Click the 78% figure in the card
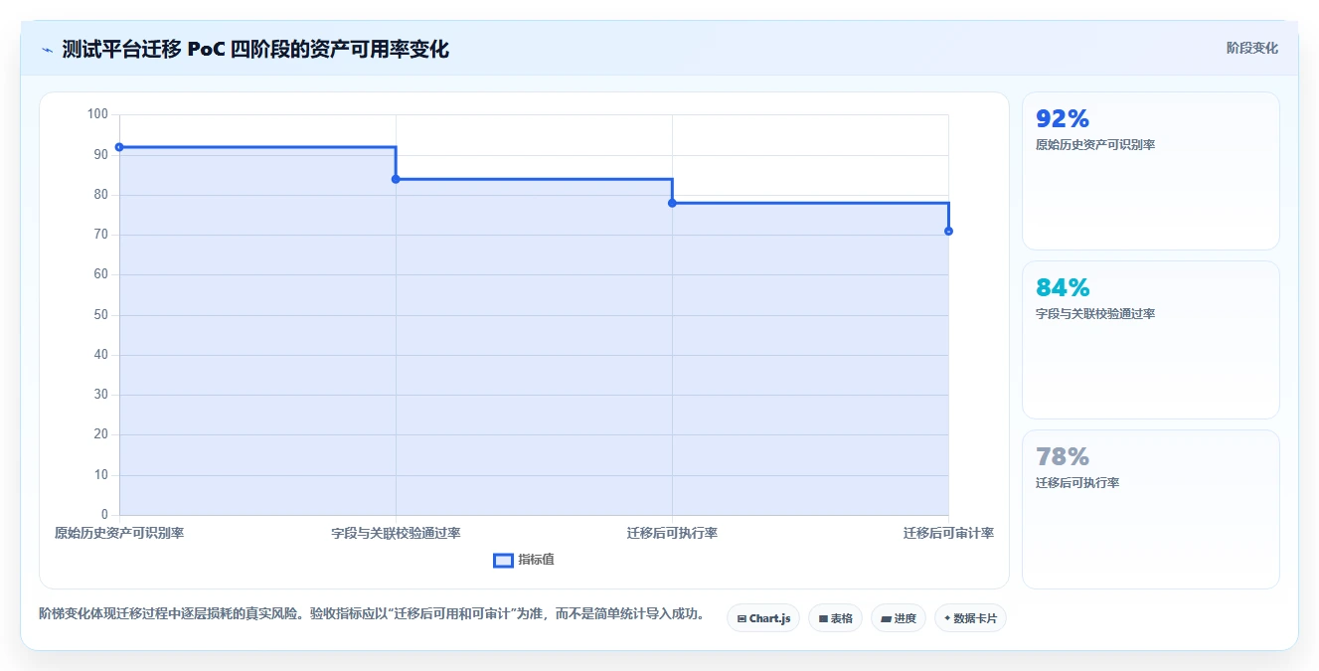1319x671 pixels. click(1063, 457)
